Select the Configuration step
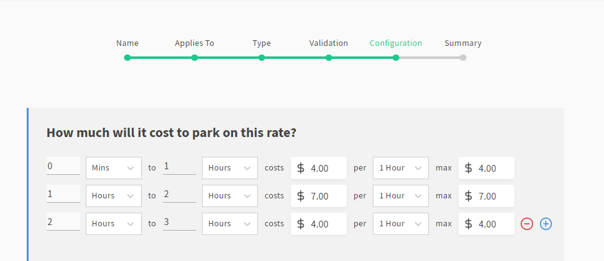 coord(396,58)
